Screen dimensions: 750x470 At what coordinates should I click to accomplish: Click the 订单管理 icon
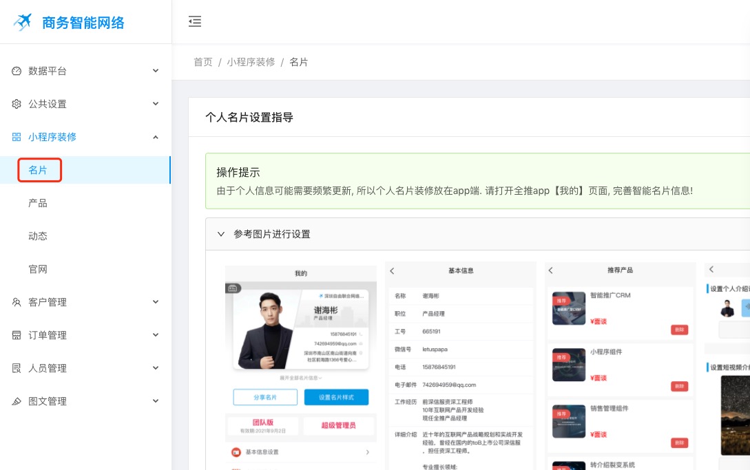tap(17, 335)
